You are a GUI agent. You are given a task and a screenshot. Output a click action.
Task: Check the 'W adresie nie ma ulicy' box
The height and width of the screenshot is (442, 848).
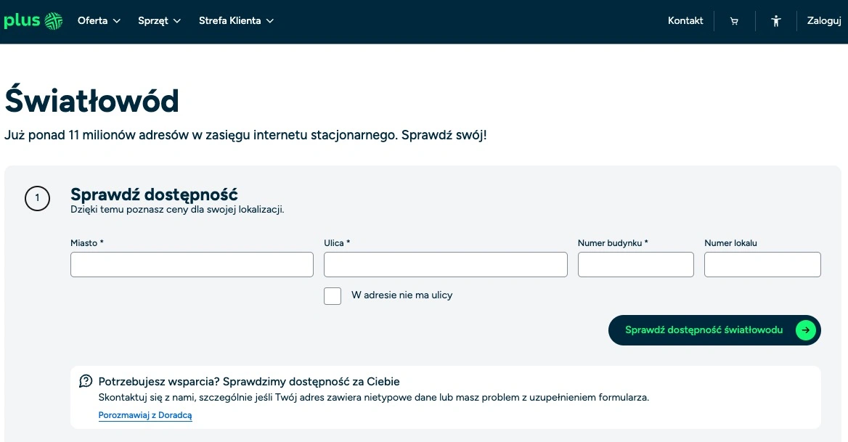tap(333, 295)
